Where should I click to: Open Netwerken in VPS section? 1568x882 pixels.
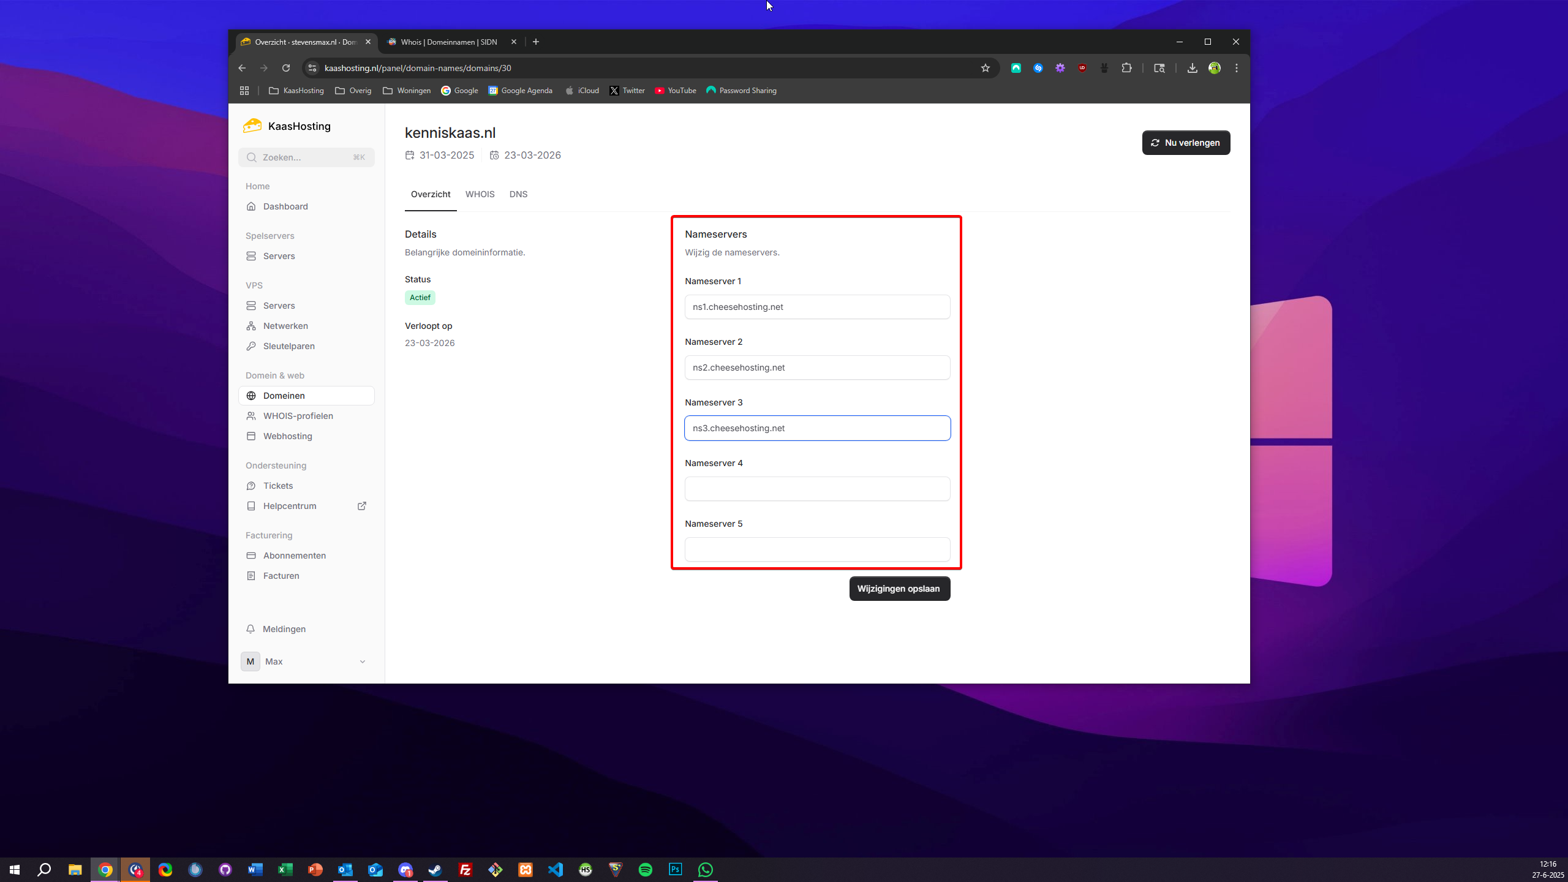285,326
